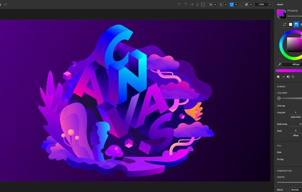The width and height of the screenshot is (302, 192).
Task: Click the COMPOSITING section heading
Action: [284, 171]
